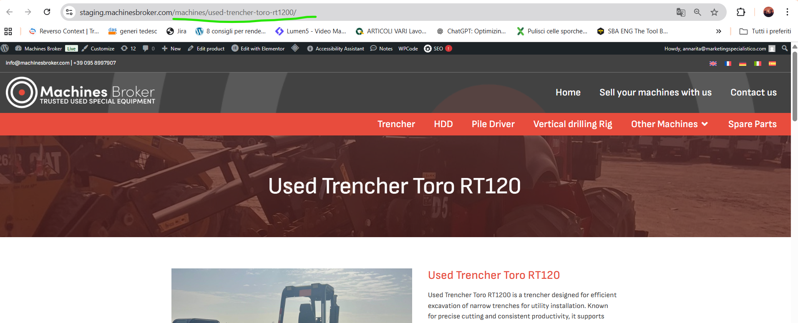Expand the Other Machines dropdown menu
This screenshot has height=323, width=798.
(670, 124)
